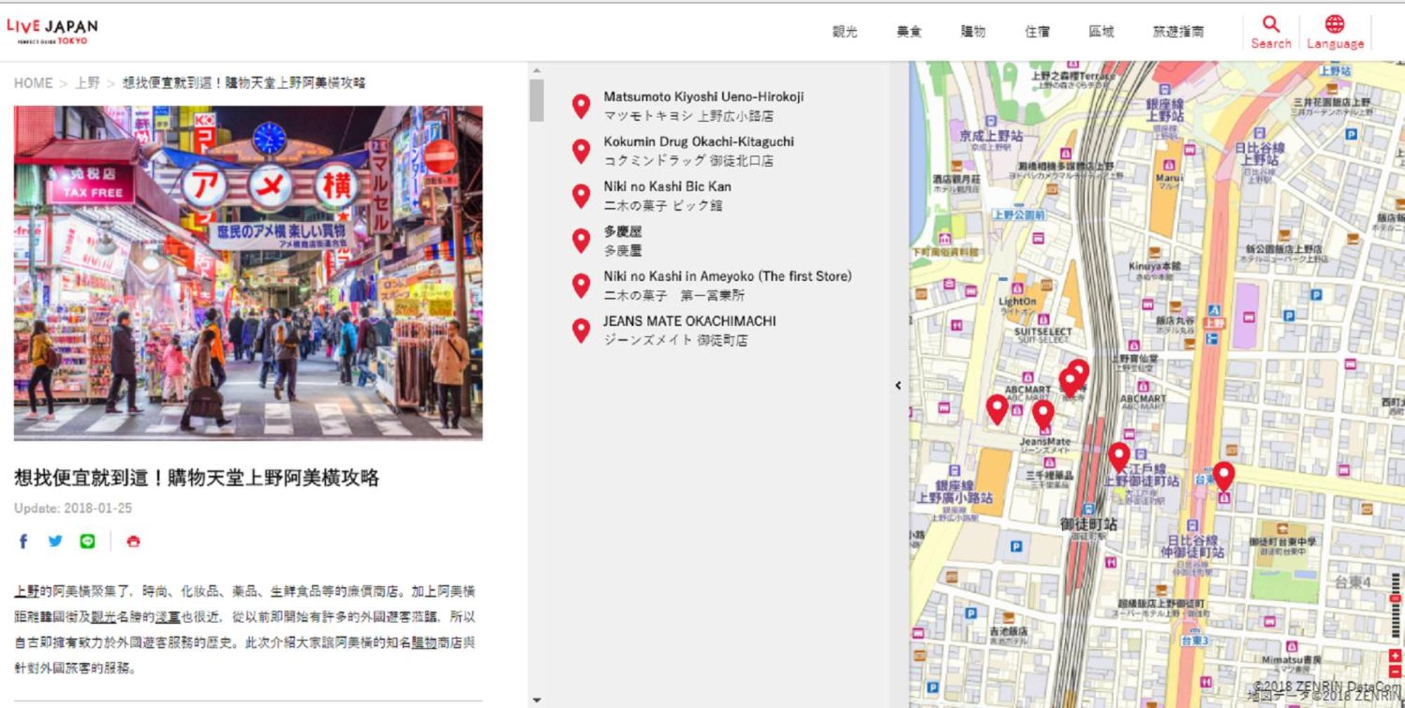Open the 住宿 menu item
Image resolution: width=1405 pixels, height=708 pixels.
pos(1037,32)
